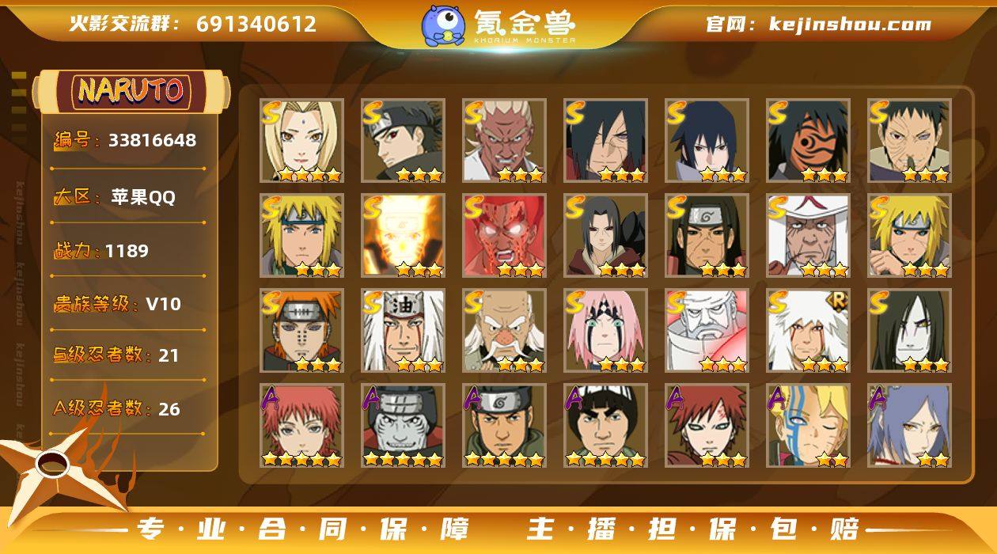Click the account number 33816648

coord(153,141)
